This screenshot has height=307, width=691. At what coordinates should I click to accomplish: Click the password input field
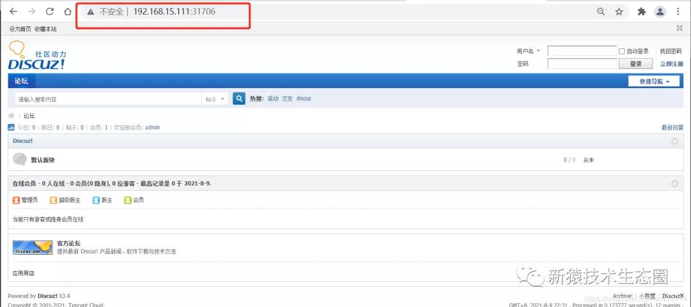coord(582,64)
